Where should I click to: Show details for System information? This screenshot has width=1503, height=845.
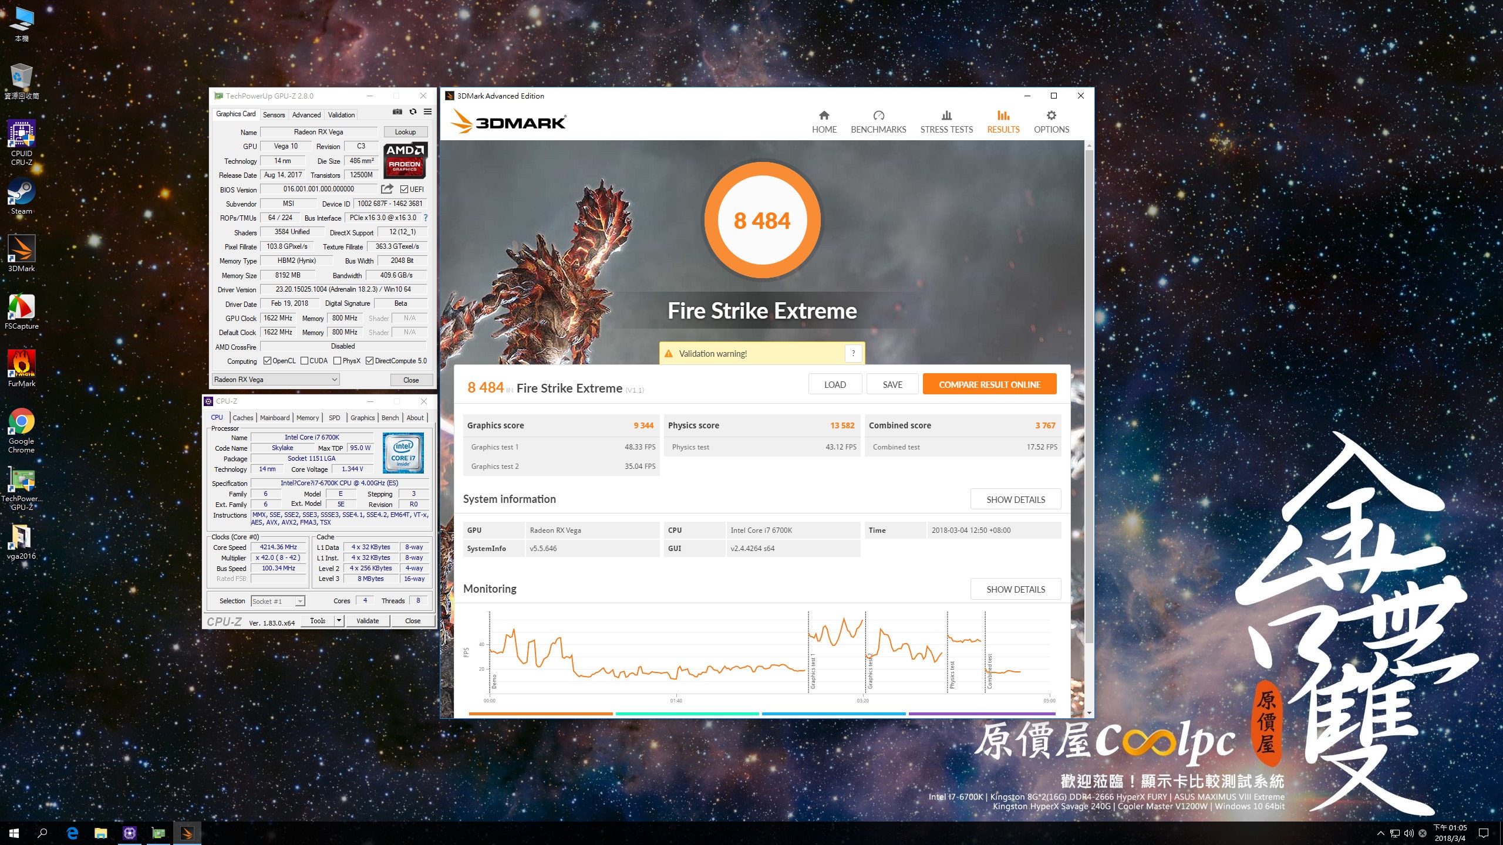coord(1016,499)
